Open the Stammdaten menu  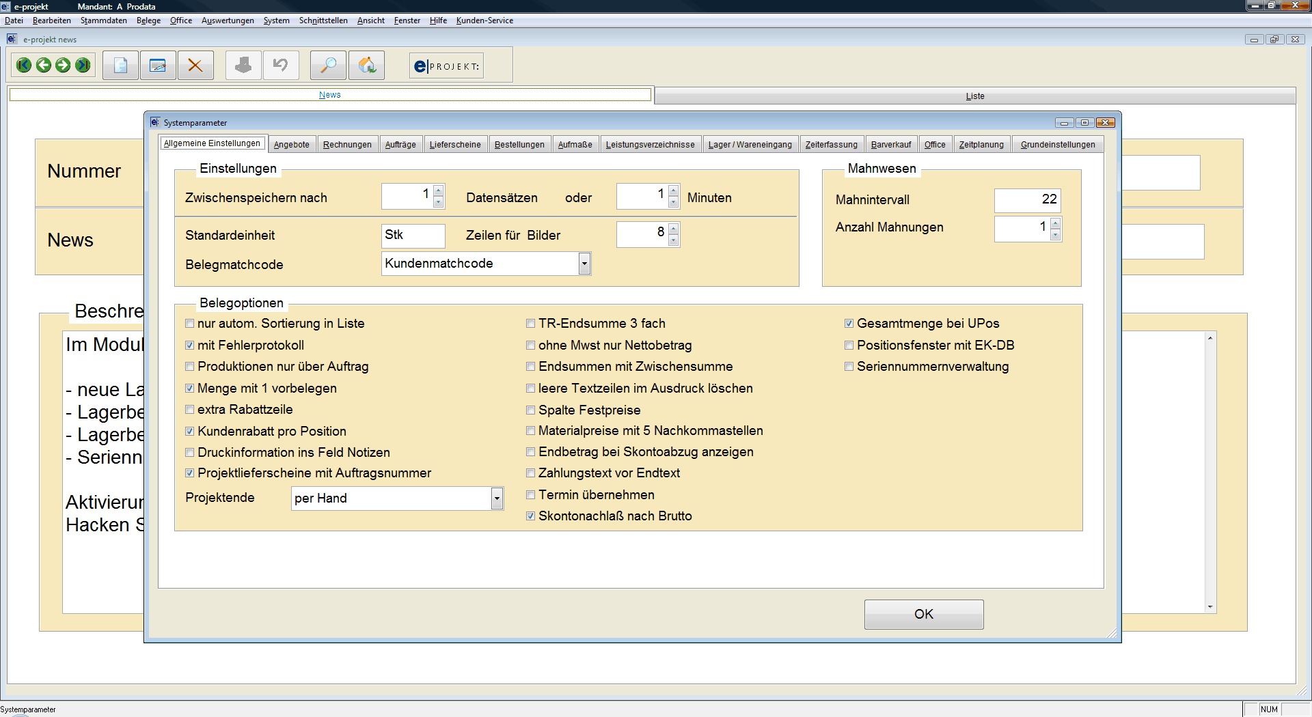click(x=104, y=20)
